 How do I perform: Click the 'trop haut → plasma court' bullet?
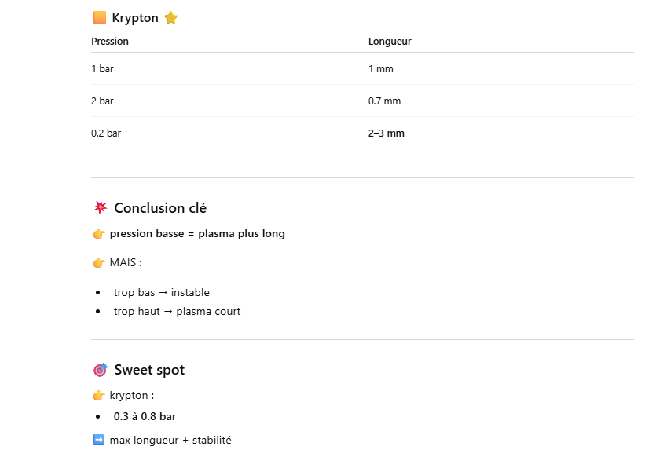(x=177, y=312)
